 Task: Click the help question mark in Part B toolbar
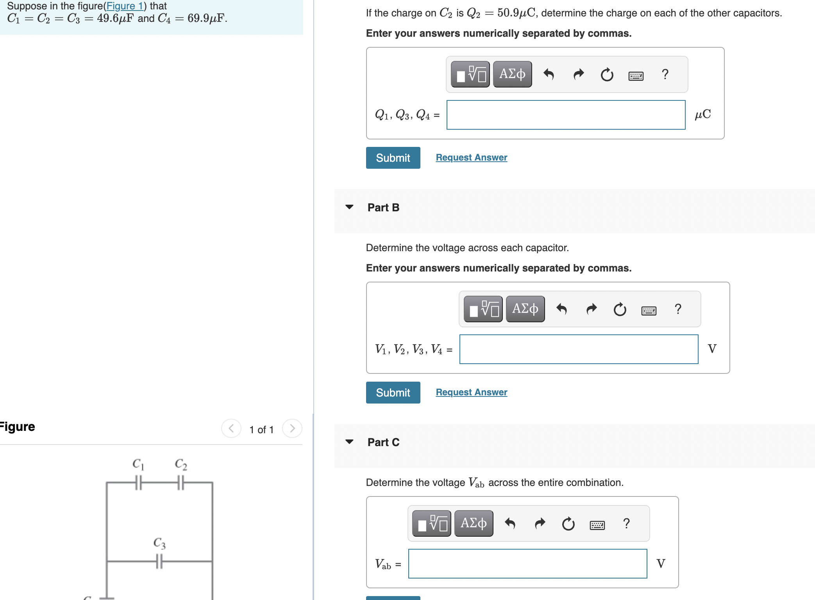pos(678,309)
